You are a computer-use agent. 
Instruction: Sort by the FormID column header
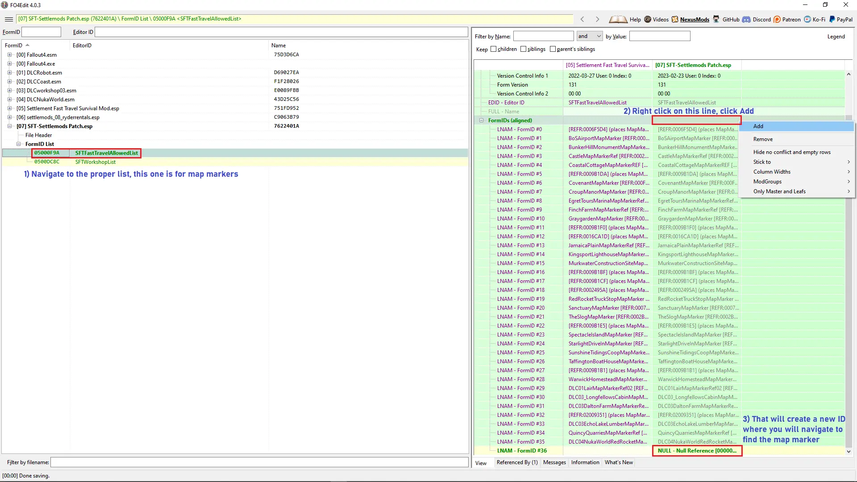[36, 46]
